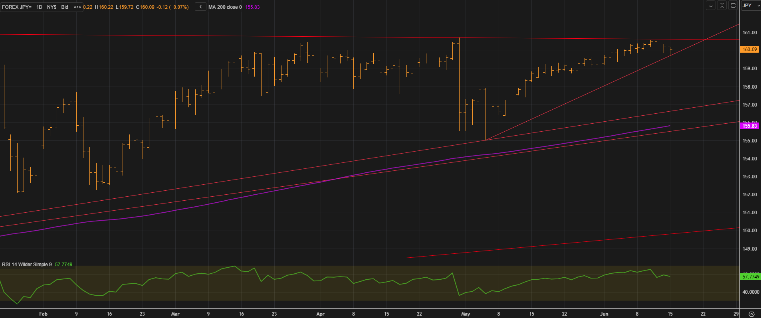Toggle the fullscreen frame icon
761x318 pixels.
tap(733, 6)
